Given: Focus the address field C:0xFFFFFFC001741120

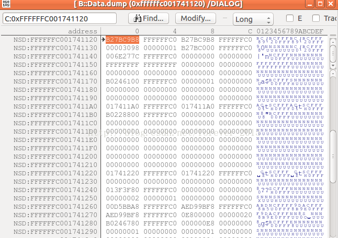Looking at the screenshot, I should click(60, 18).
